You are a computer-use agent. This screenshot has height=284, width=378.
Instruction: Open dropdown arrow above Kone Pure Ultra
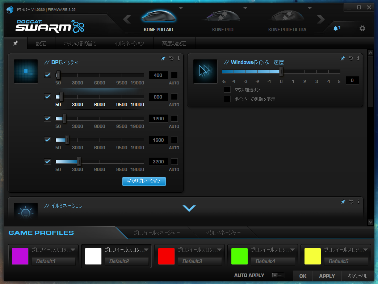pyautogui.click(x=310, y=8)
